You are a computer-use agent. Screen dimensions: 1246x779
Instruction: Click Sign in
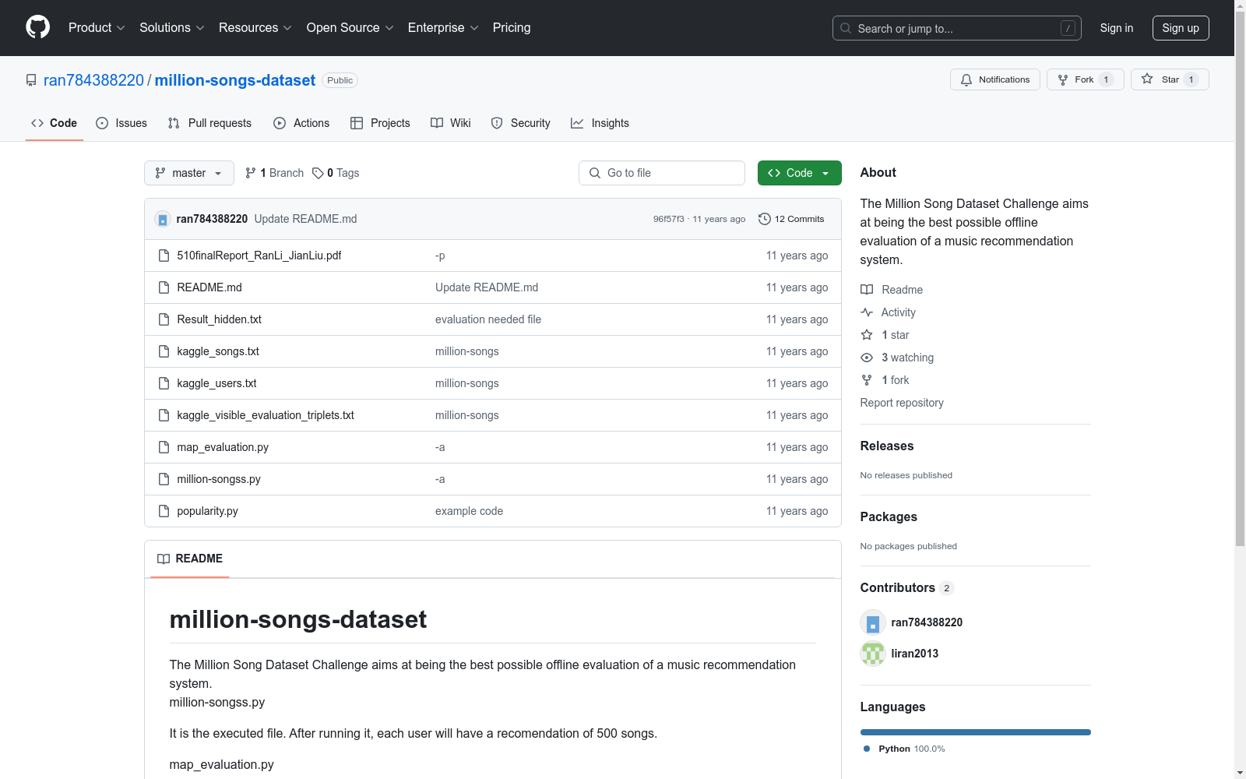(1116, 28)
